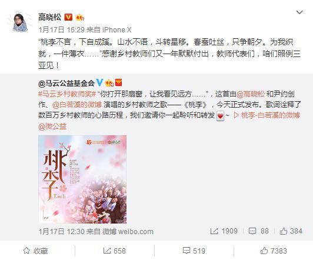Screen dimensions: 313x260
Task: Open 高晓松 username link
Action: pos(49,18)
